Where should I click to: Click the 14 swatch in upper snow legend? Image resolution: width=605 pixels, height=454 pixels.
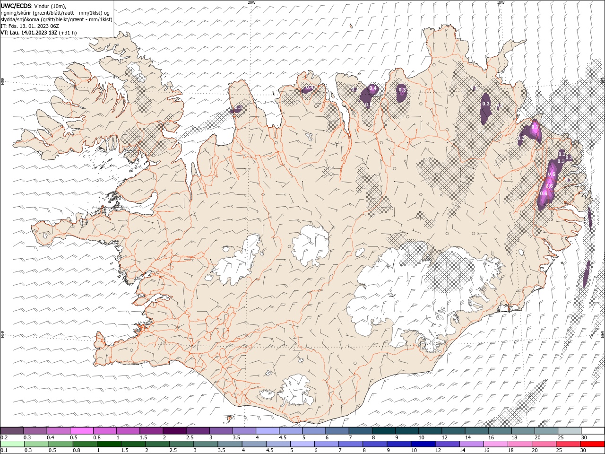click(x=476, y=430)
